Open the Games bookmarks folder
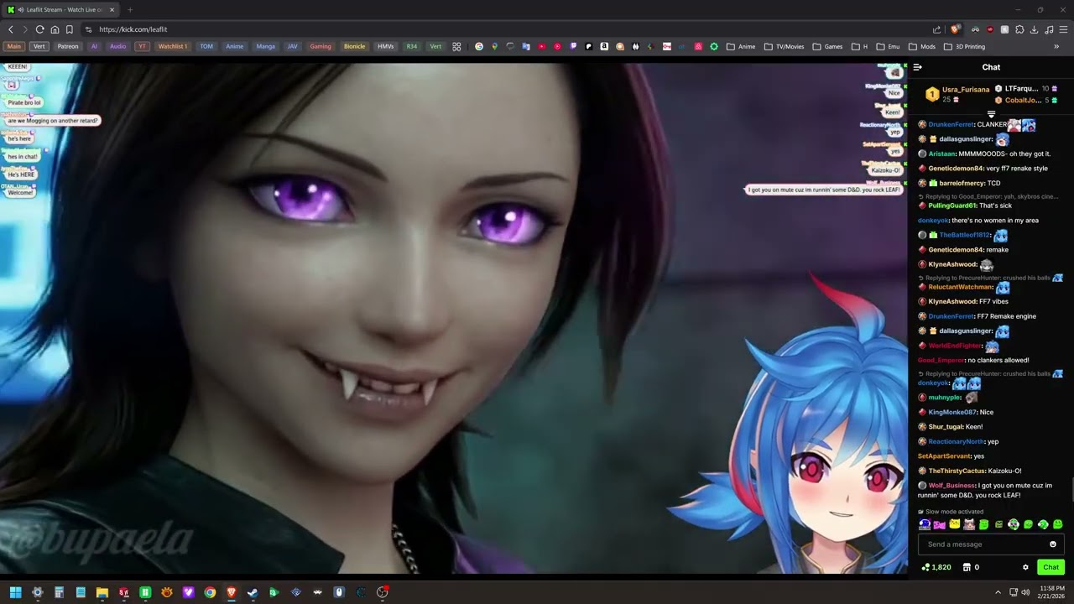This screenshot has height=604, width=1074. click(827, 47)
